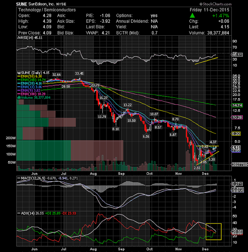Click the P/E value -1.06

(x=105, y=16)
